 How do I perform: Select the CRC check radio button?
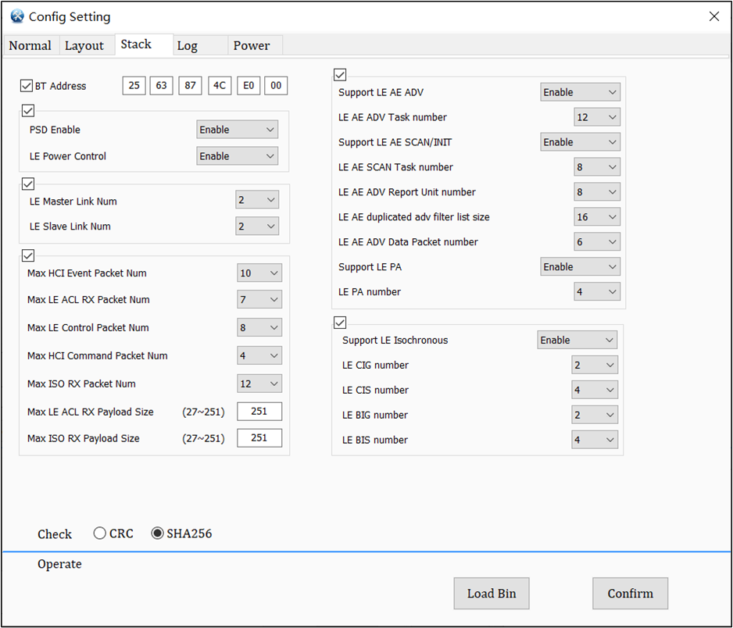[x=100, y=533]
